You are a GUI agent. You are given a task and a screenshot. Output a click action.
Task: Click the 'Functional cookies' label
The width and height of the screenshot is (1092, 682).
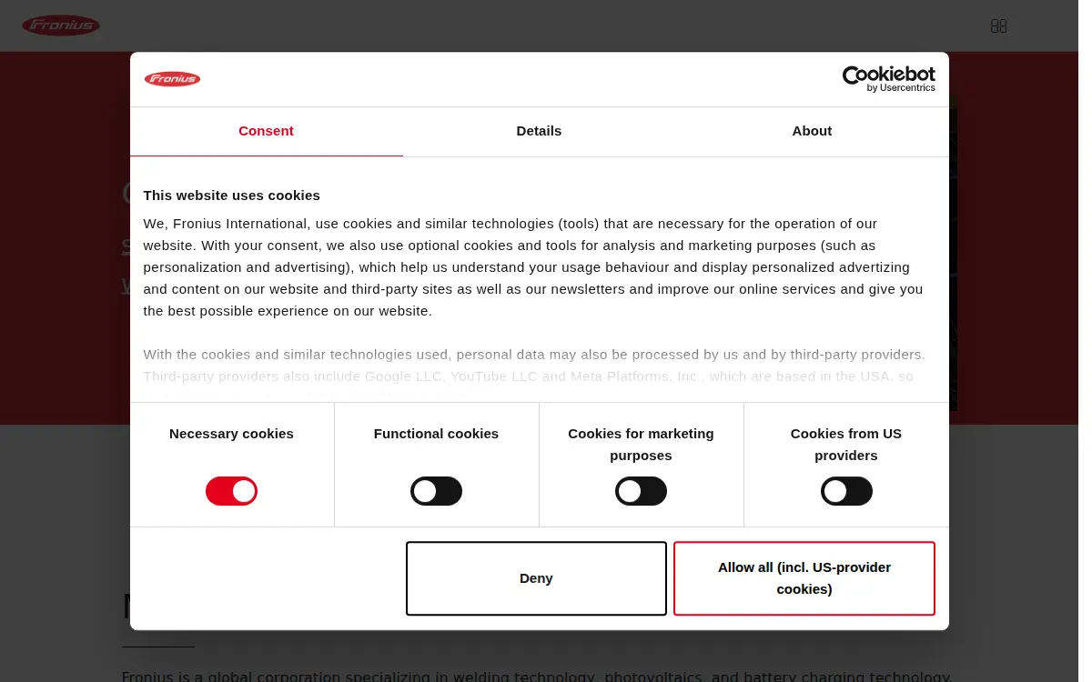[436, 434]
